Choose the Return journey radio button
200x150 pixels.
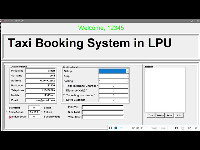42,112
